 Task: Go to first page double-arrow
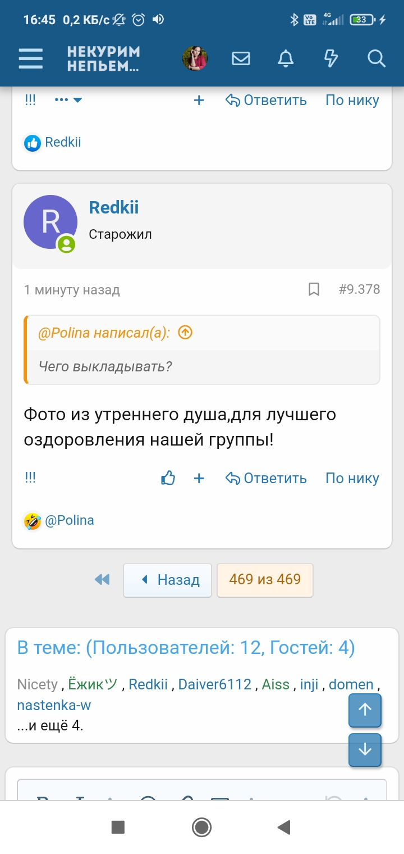tap(102, 579)
